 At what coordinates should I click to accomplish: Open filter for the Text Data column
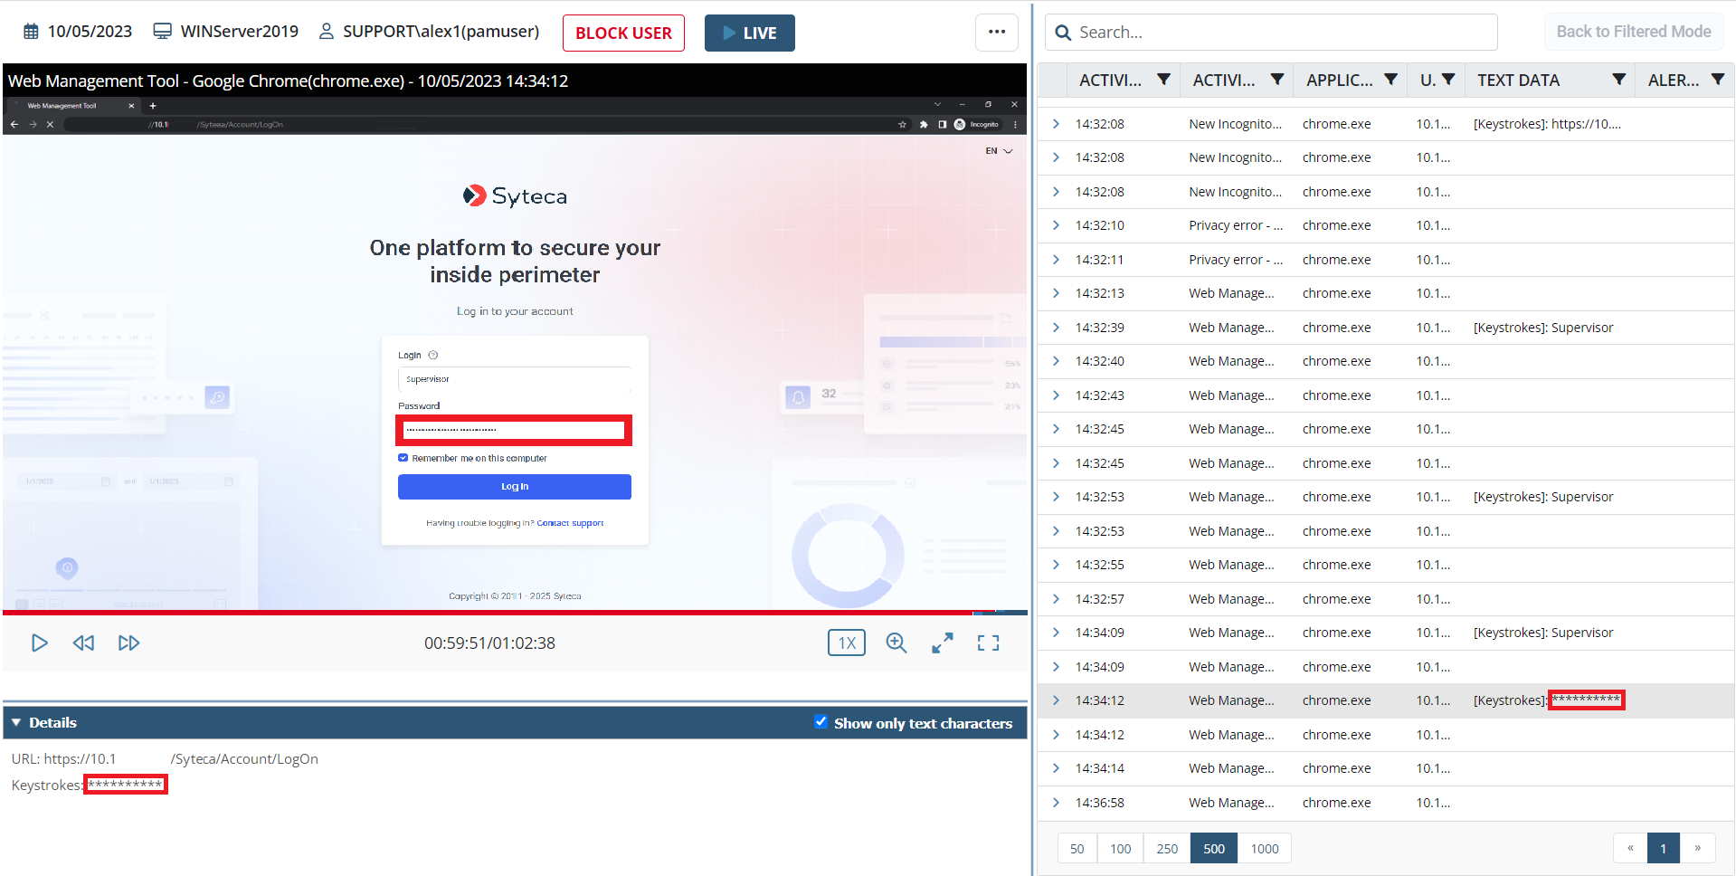1618,80
